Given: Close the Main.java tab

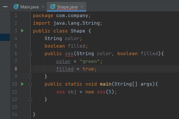Looking at the screenshot, I should (x=43, y=7).
